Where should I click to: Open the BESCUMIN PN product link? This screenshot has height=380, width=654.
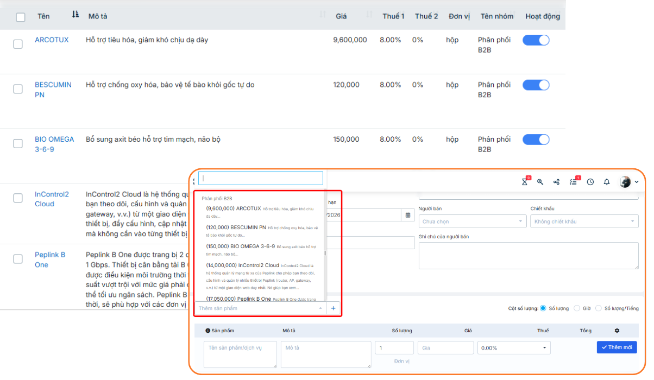(53, 90)
